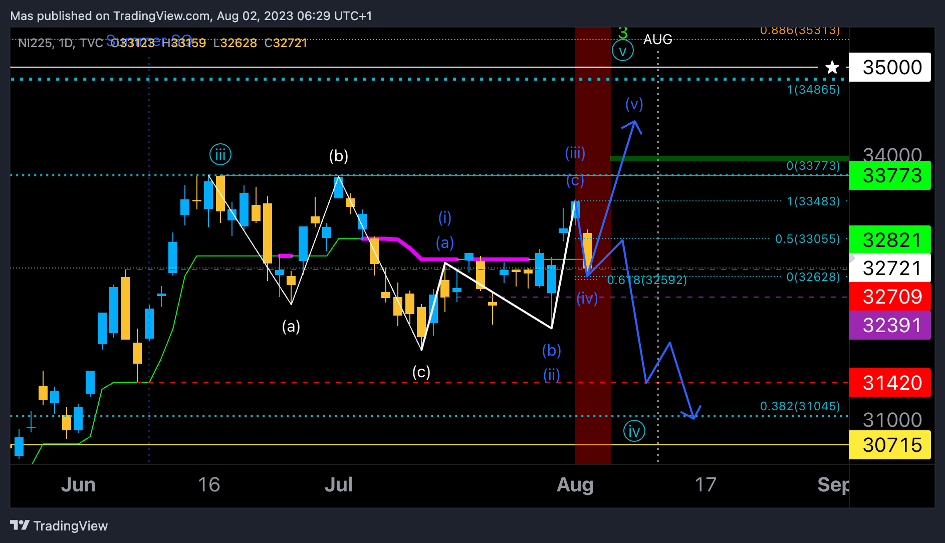
Task: Click the circled iii wave label
Action: 220,155
